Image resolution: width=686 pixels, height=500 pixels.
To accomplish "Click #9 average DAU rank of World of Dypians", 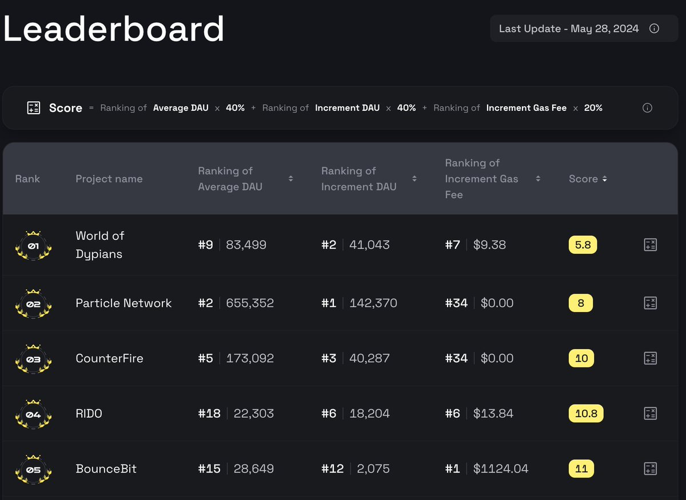I will click(205, 245).
